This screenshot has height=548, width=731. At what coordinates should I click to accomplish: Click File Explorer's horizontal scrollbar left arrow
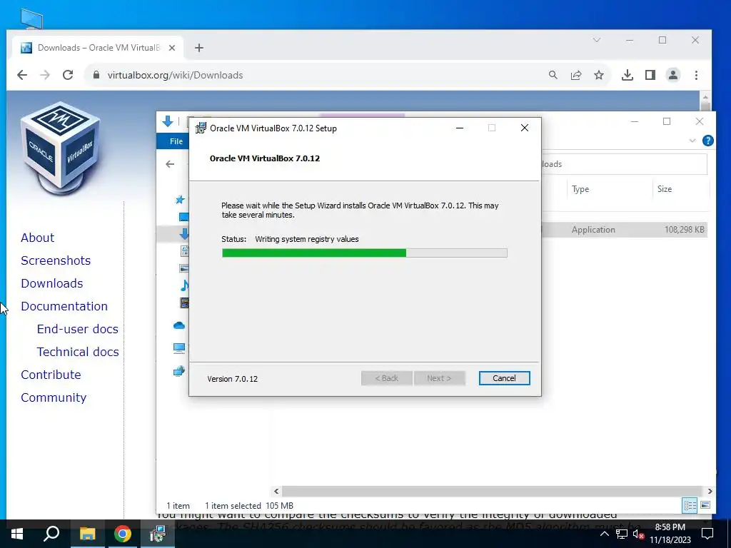pyautogui.click(x=276, y=491)
